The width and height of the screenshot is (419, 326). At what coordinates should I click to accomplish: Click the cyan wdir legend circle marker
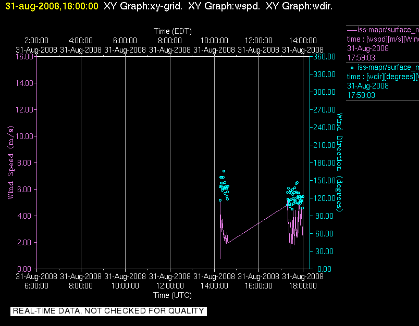pyautogui.click(x=352, y=68)
